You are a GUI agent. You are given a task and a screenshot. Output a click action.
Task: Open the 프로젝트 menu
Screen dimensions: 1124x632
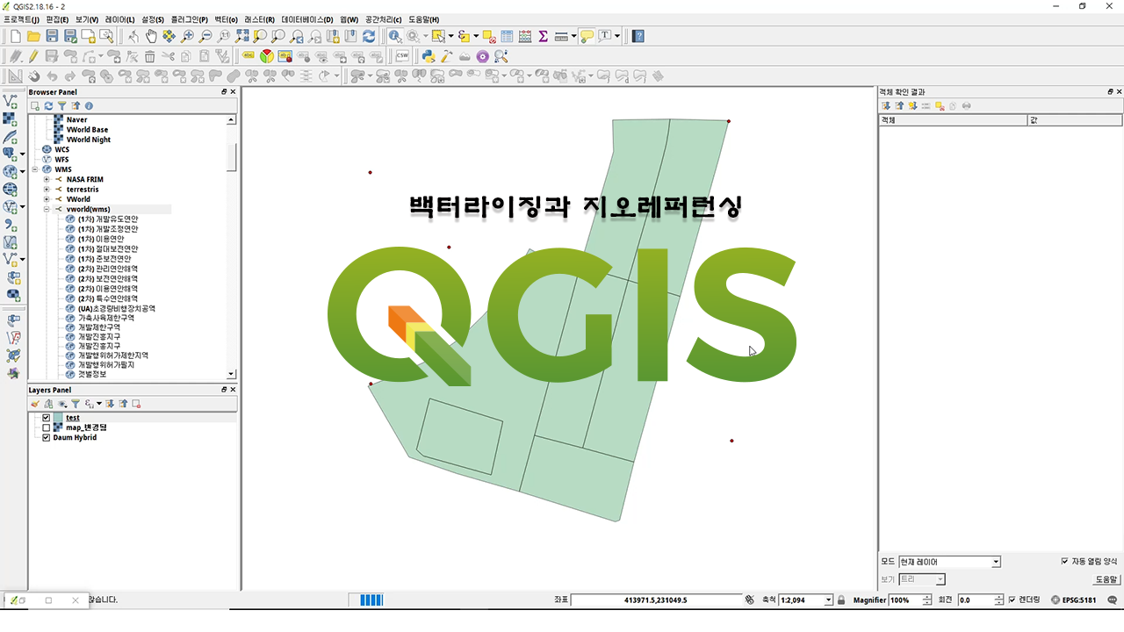point(21,19)
